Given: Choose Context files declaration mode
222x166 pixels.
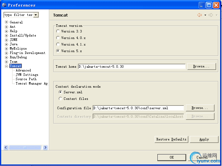Looking at the screenshot, I should click(60, 99).
